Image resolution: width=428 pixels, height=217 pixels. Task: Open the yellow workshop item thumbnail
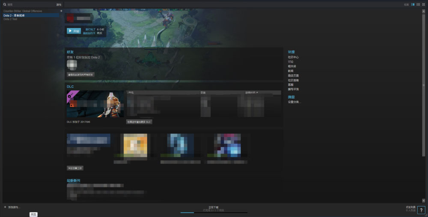pos(135,146)
